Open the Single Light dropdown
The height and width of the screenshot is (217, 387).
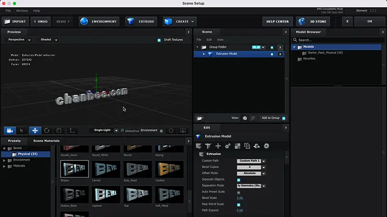pyautogui.click(x=104, y=130)
